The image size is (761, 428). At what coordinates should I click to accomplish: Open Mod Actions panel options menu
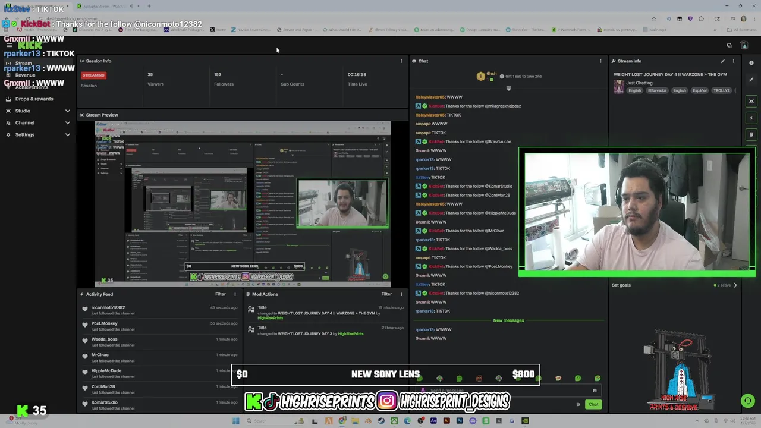tap(401, 294)
